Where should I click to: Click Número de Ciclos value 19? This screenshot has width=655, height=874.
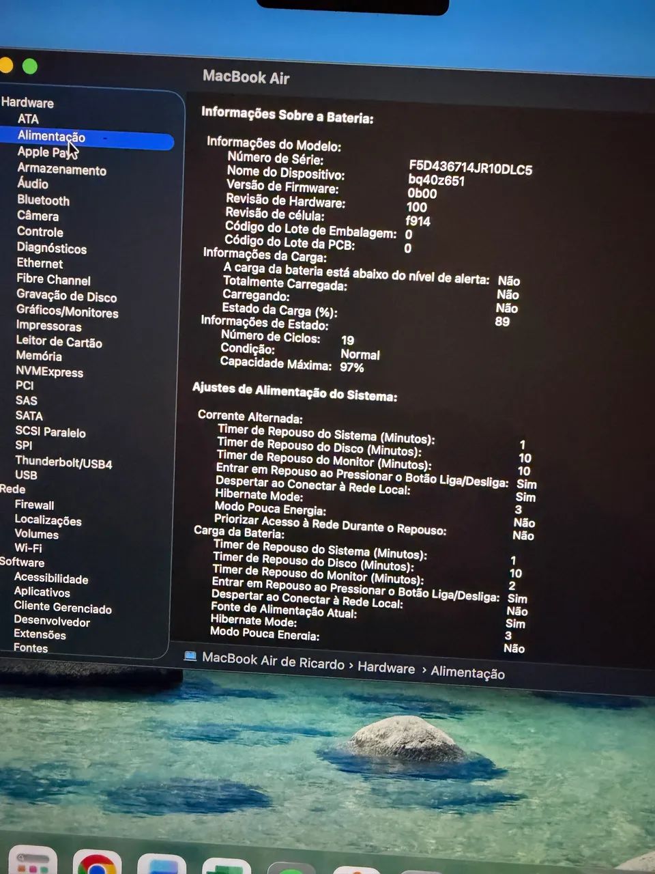(x=347, y=340)
